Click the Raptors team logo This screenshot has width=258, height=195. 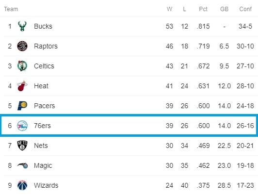(22, 46)
